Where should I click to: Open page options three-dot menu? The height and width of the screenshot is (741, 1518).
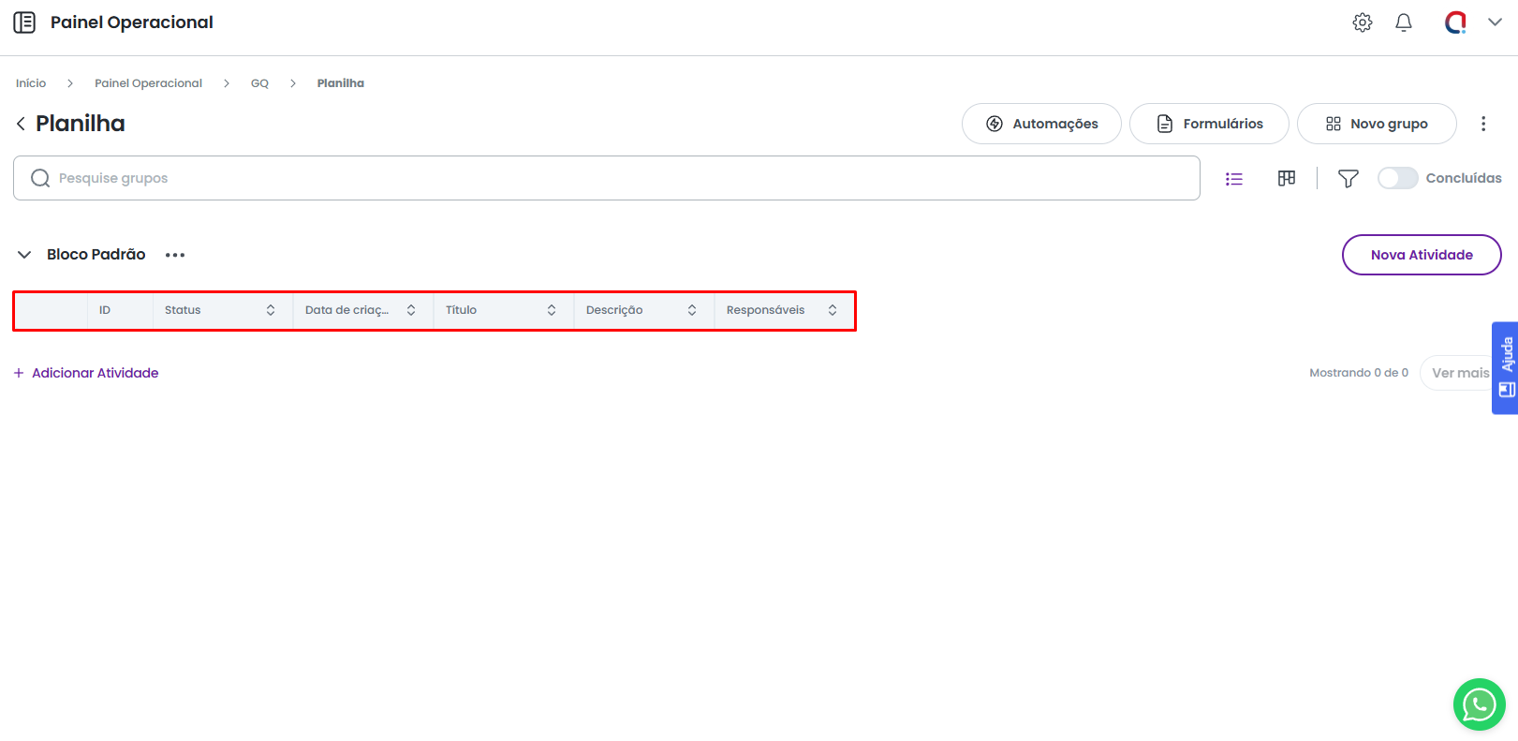(x=1482, y=124)
